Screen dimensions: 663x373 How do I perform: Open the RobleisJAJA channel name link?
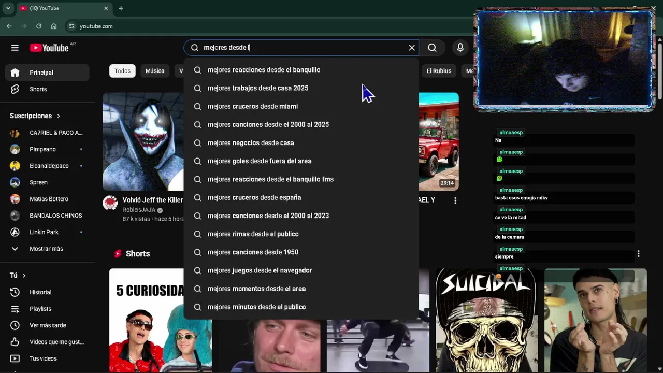point(139,210)
